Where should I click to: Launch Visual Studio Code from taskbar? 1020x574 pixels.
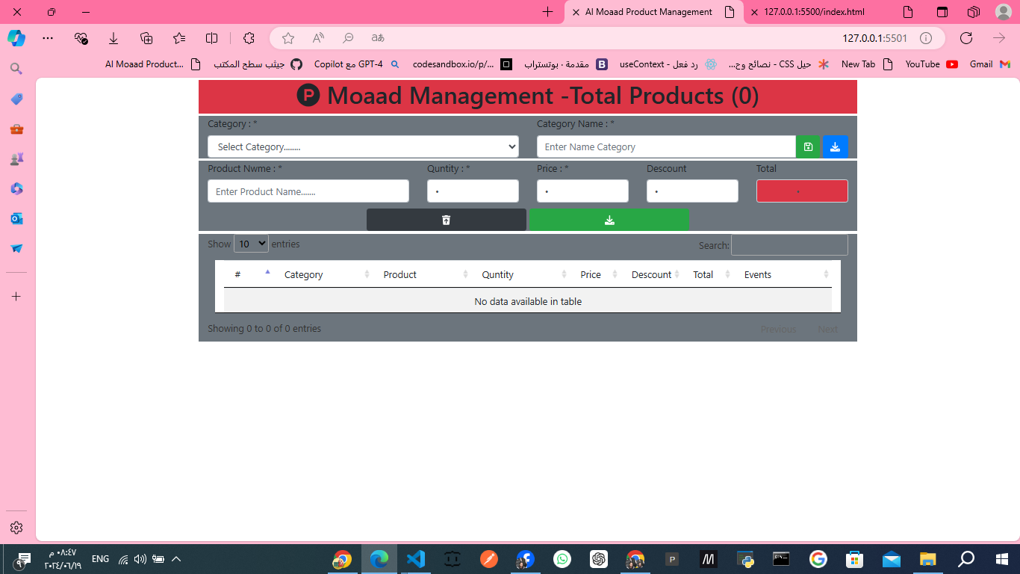tap(416, 558)
